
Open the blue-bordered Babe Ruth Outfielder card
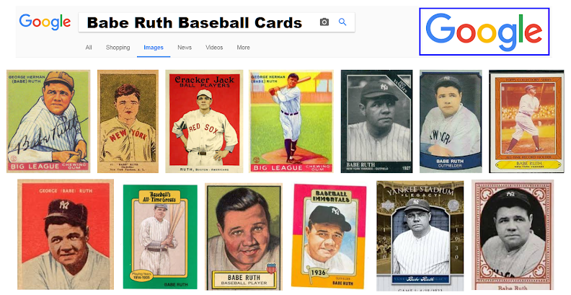[x=451, y=121]
